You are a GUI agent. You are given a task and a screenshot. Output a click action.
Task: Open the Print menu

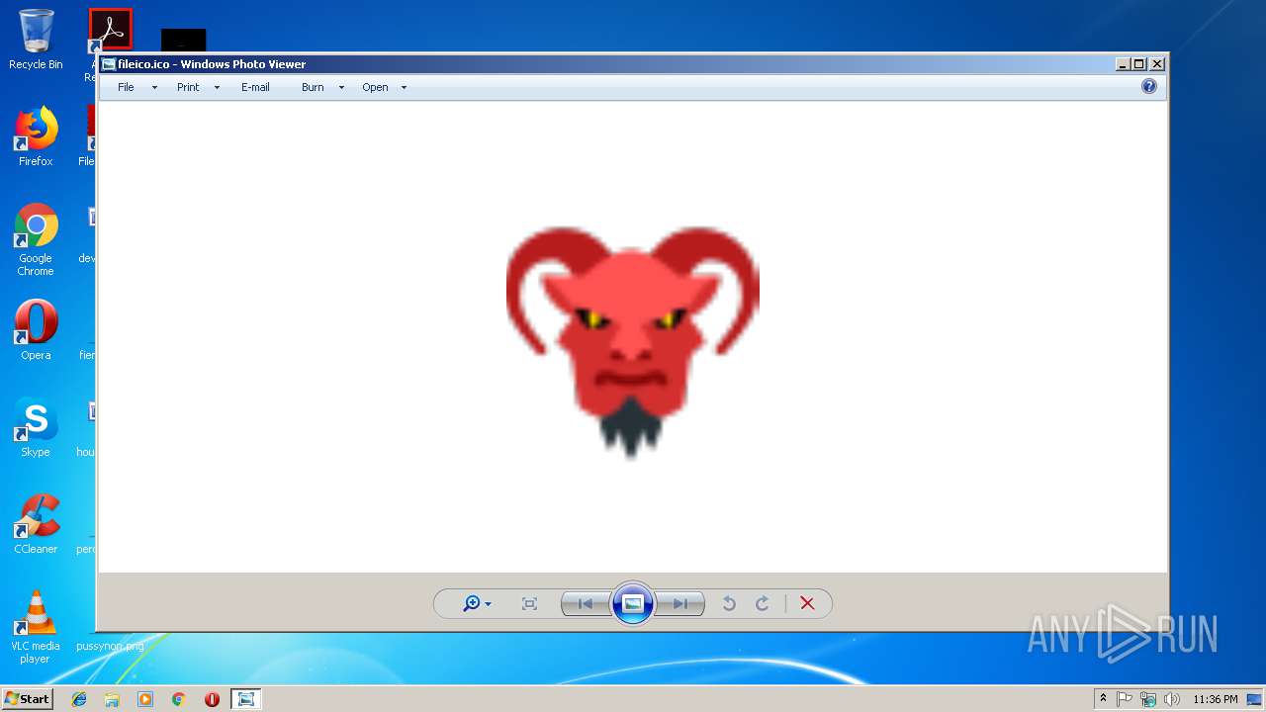coord(188,87)
